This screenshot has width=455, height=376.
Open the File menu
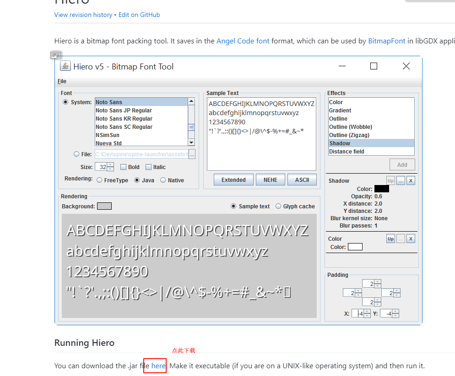pyautogui.click(x=62, y=81)
